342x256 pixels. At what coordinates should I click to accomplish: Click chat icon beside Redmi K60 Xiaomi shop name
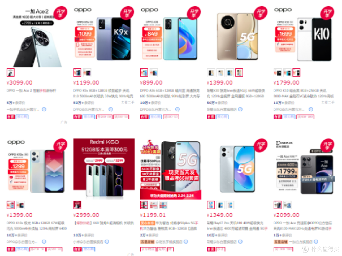(107, 242)
